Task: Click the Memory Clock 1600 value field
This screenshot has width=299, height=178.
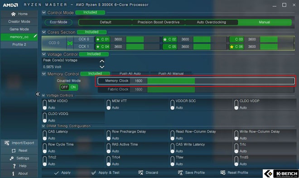Action: (x=139, y=81)
